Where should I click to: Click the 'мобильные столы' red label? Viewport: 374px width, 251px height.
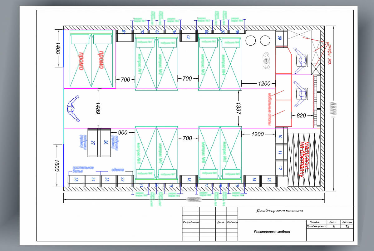coord(270,109)
